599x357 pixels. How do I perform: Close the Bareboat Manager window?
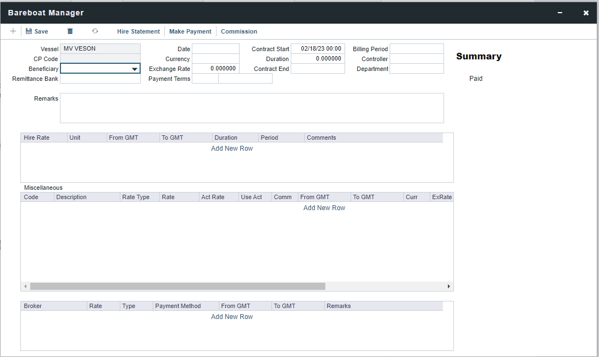tap(586, 13)
